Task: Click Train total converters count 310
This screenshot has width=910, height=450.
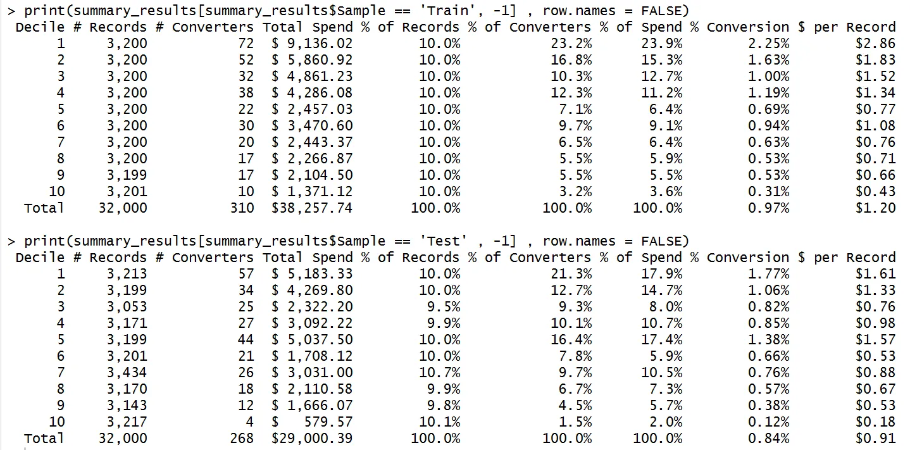Action: [242, 208]
